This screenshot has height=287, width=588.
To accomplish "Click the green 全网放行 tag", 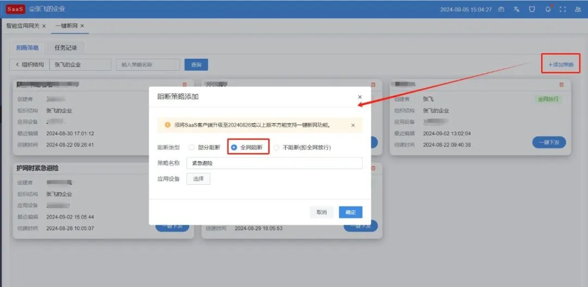I will click(x=548, y=99).
